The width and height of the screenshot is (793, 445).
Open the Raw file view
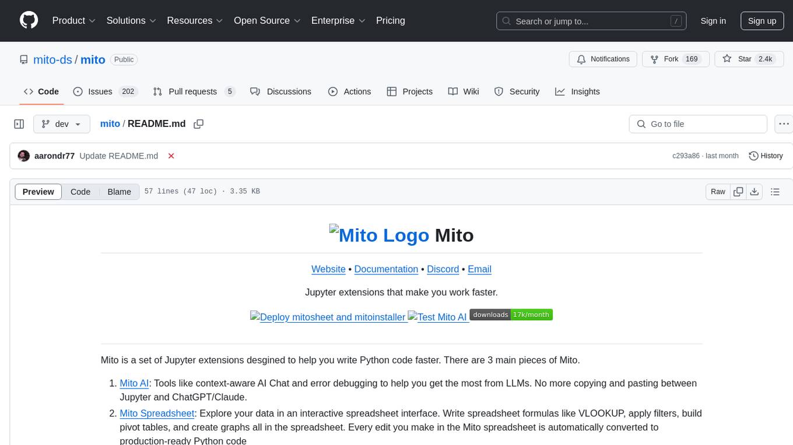[x=718, y=192]
